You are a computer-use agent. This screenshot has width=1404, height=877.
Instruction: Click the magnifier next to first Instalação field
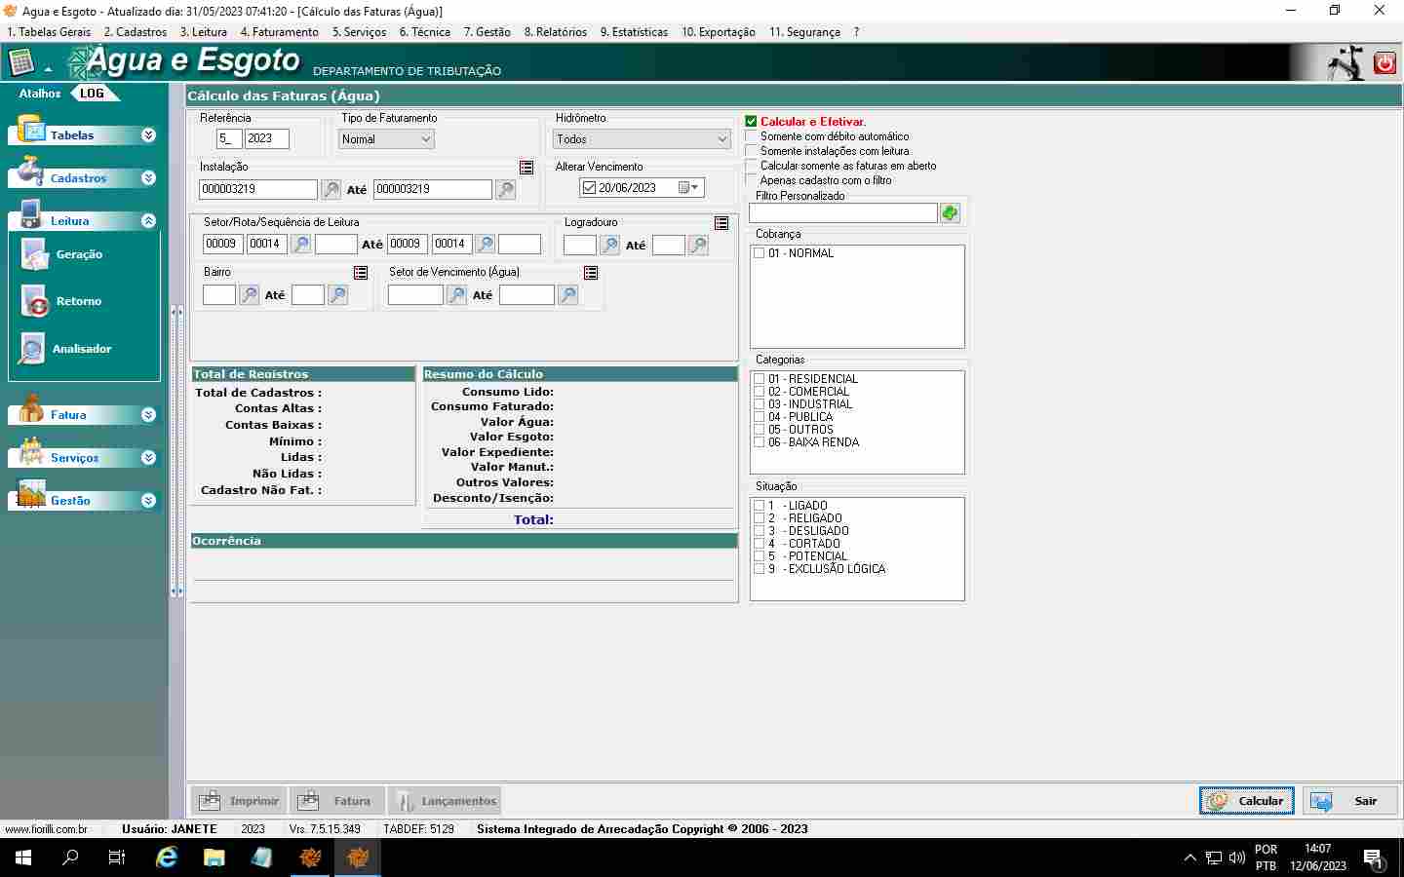331,189
